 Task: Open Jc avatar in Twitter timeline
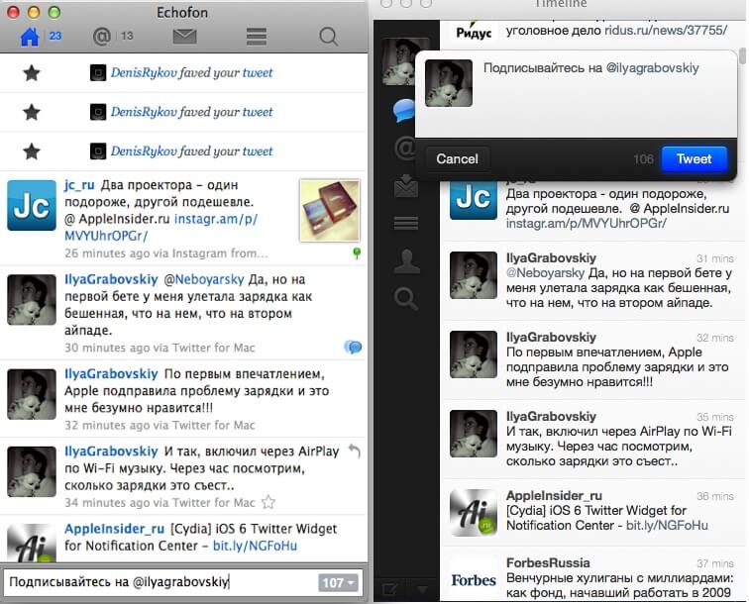474,199
